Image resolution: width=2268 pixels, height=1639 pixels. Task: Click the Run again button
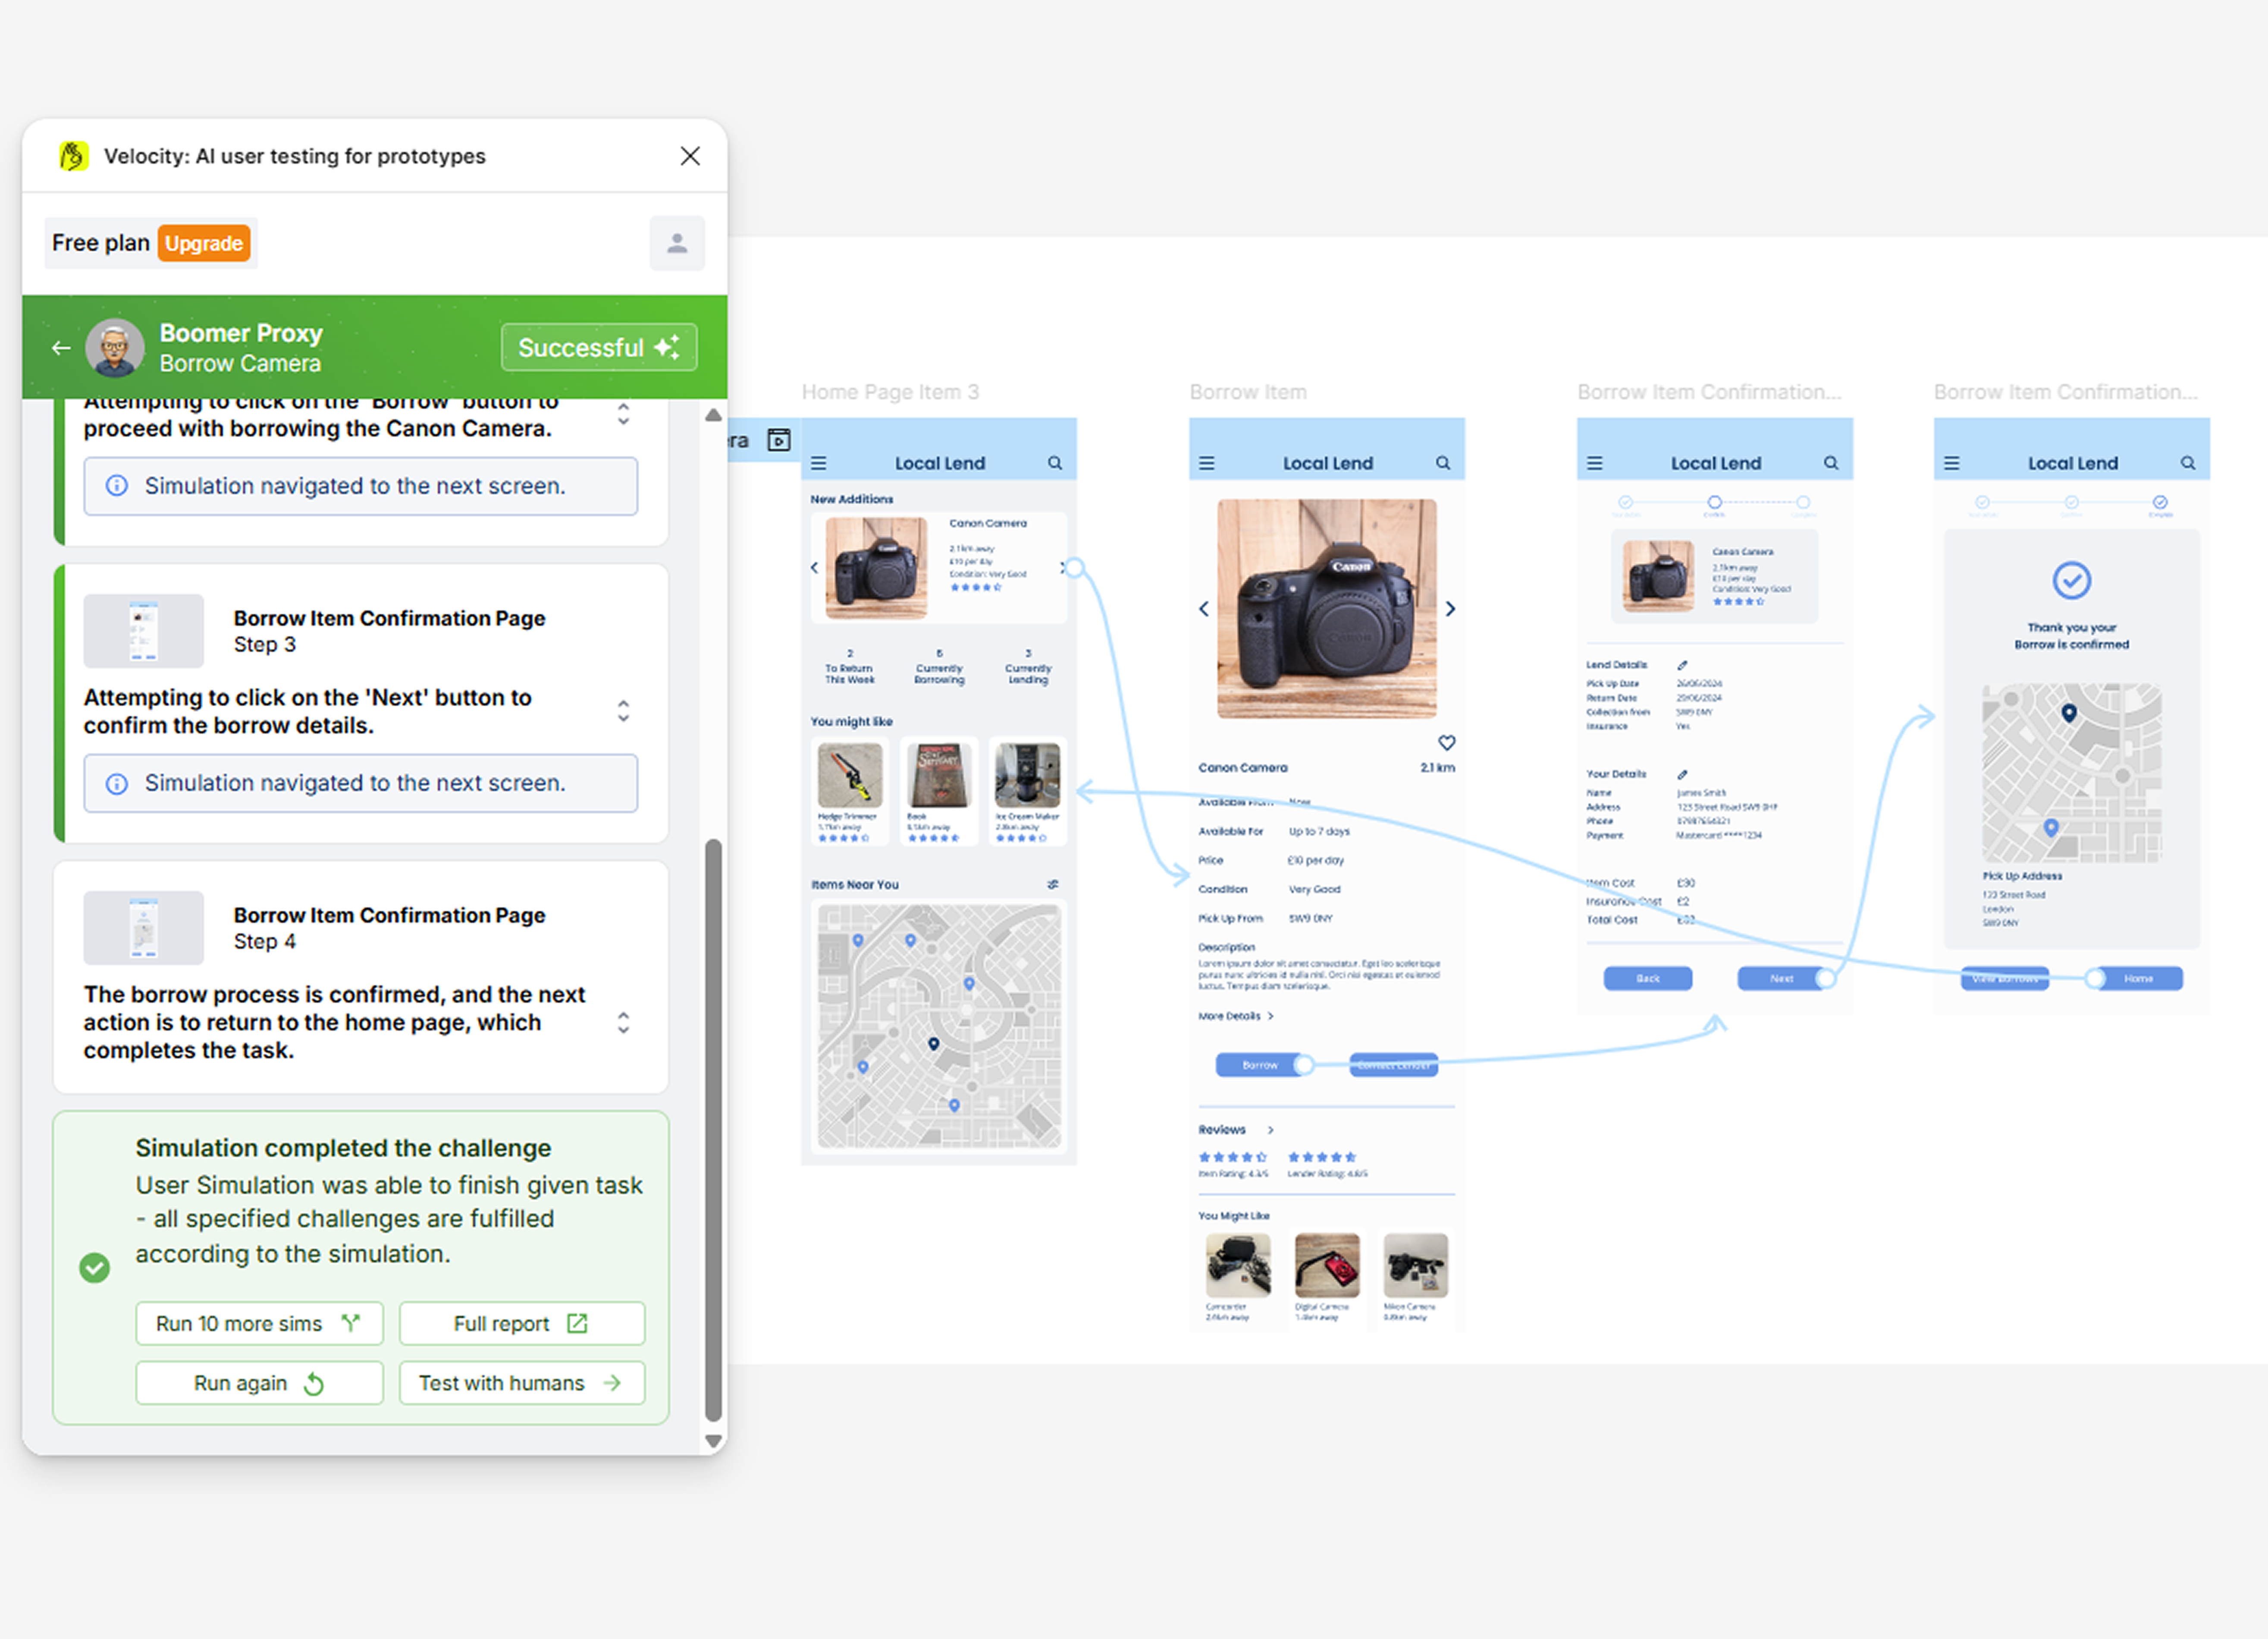pyautogui.click(x=259, y=1383)
